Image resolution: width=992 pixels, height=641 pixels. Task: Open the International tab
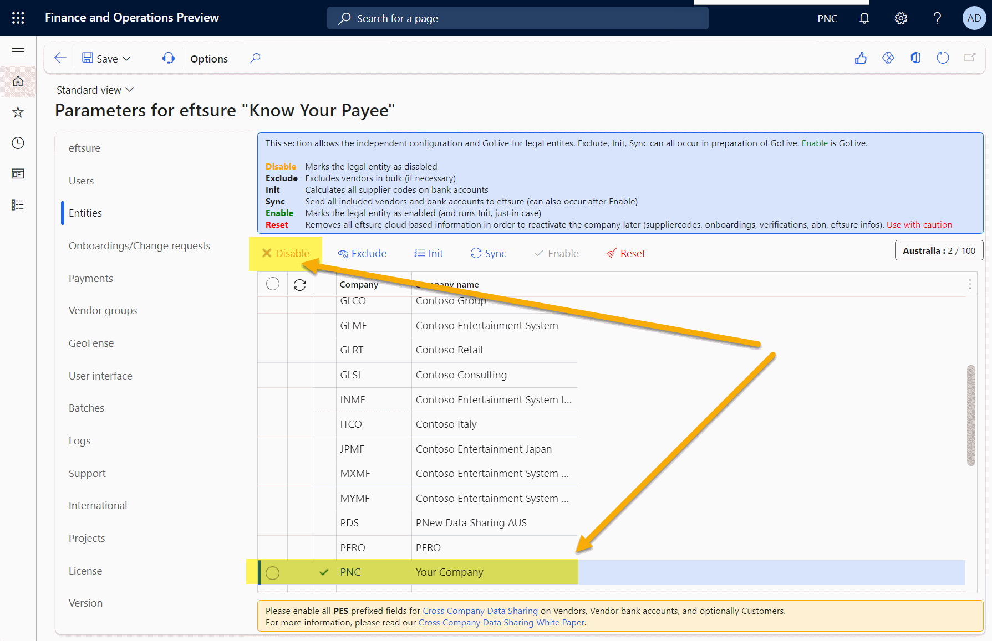pyautogui.click(x=98, y=505)
